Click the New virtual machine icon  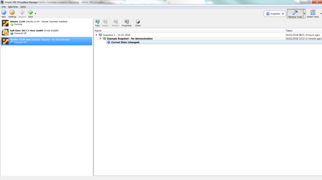4,13
